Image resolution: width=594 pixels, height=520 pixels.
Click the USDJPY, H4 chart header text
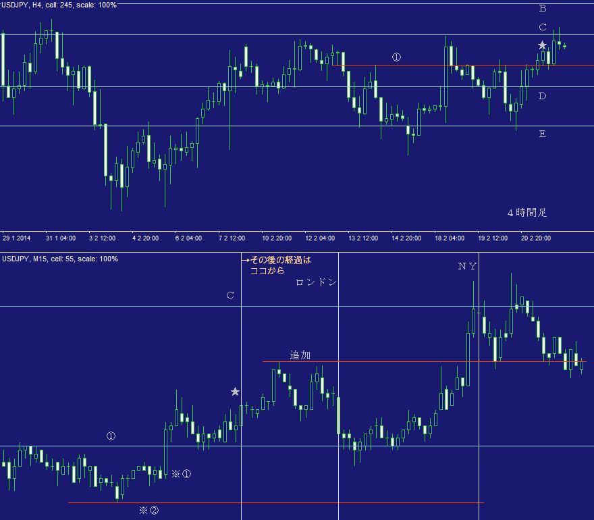59,5
